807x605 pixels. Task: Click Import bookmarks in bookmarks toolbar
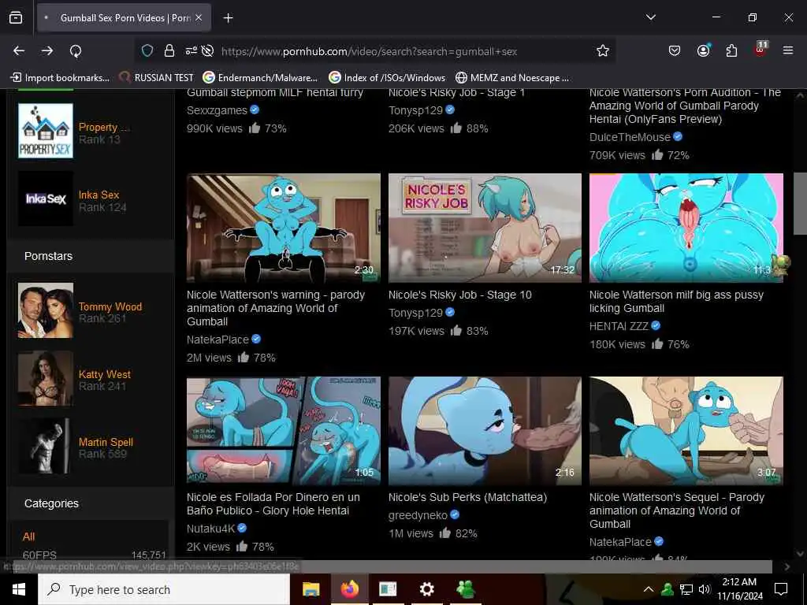[x=60, y=78]
